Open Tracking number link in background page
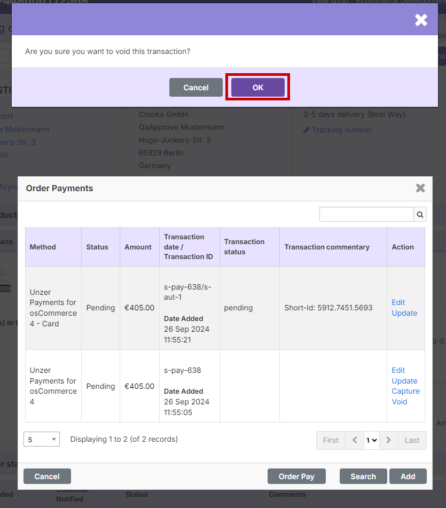The image size is (446, 508). pyautogui.click(x=342, y=130)
